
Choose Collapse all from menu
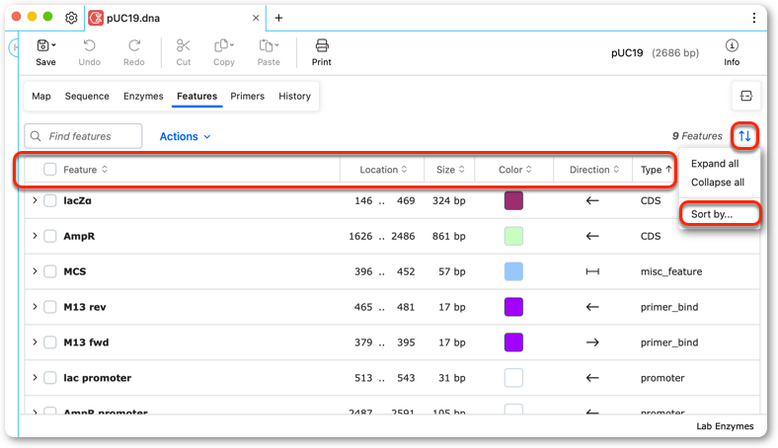point(718,183)
